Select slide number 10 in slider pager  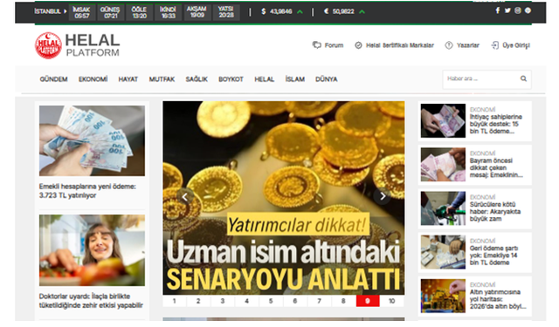(x=392, y=301)
